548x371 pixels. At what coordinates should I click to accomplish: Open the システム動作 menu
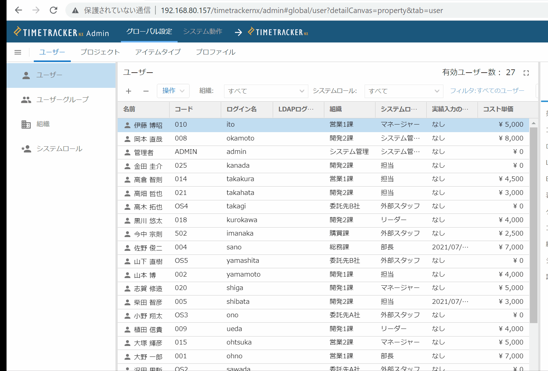click(x=203, y=32)
